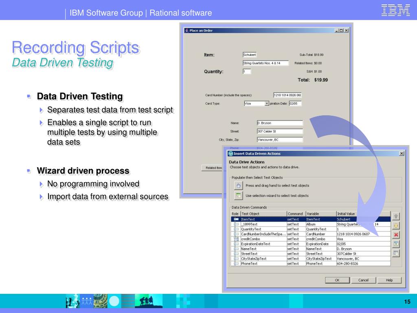Click OK in the Data Driven Actions dialog
Image resolution: width=417 pixels, height=313 pixels.
tap(337, 280)
